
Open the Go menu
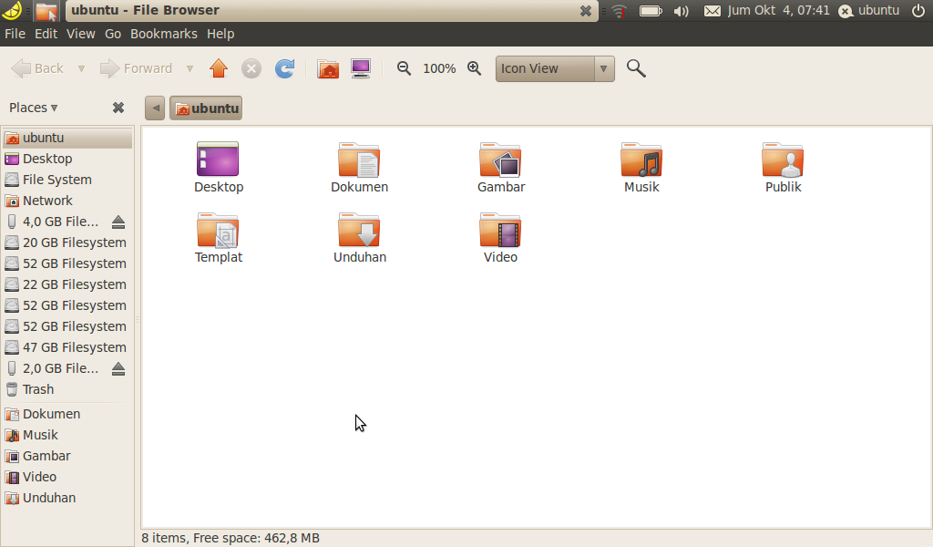113,34
